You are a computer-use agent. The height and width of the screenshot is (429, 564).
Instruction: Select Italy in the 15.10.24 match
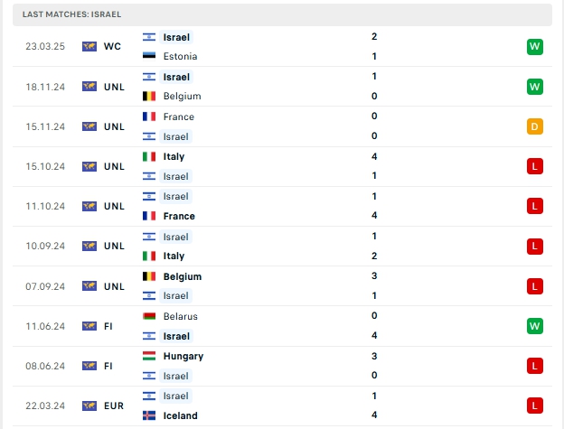click(174, 156)
